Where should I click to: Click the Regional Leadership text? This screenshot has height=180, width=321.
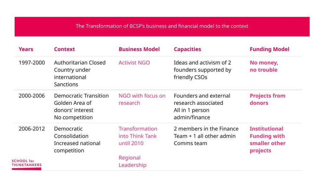pyautogui.click(x=132, y=161)
